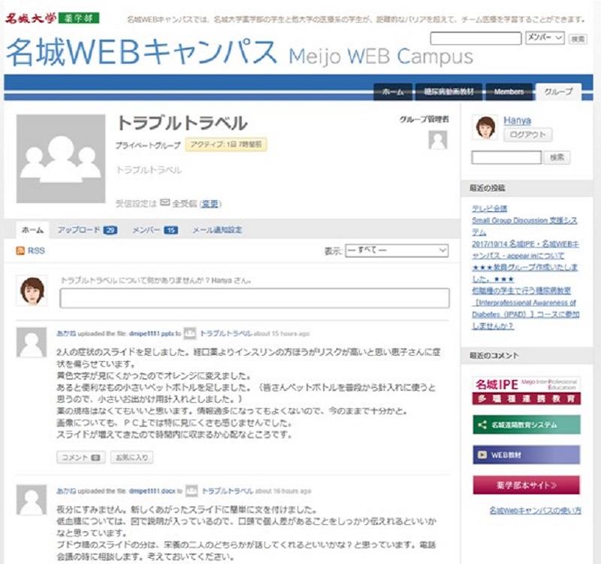Click the トラブルトラベル group link in the docx post
Image resolution: width=601 pixels, height=564 pixels.
(228, 491)
